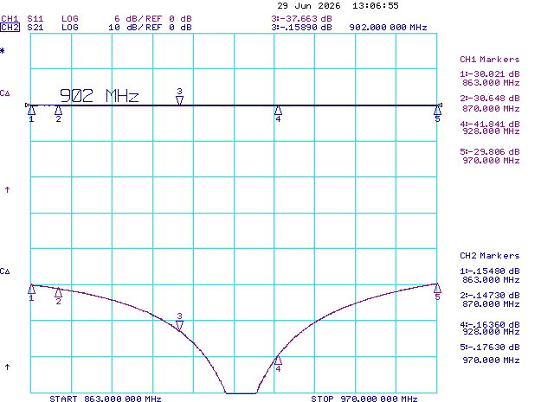Image resolution: width=554 pixels, height=402 pixels.
Task: Click the upper Cδ correction indicator
Action: (x=5, y=93)
